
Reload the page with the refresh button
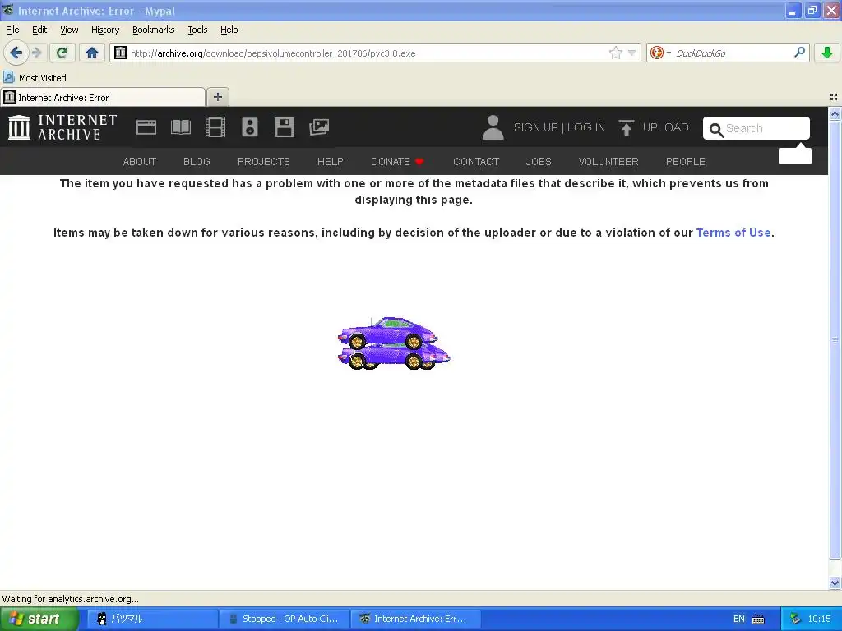click(x=62, y=53)
